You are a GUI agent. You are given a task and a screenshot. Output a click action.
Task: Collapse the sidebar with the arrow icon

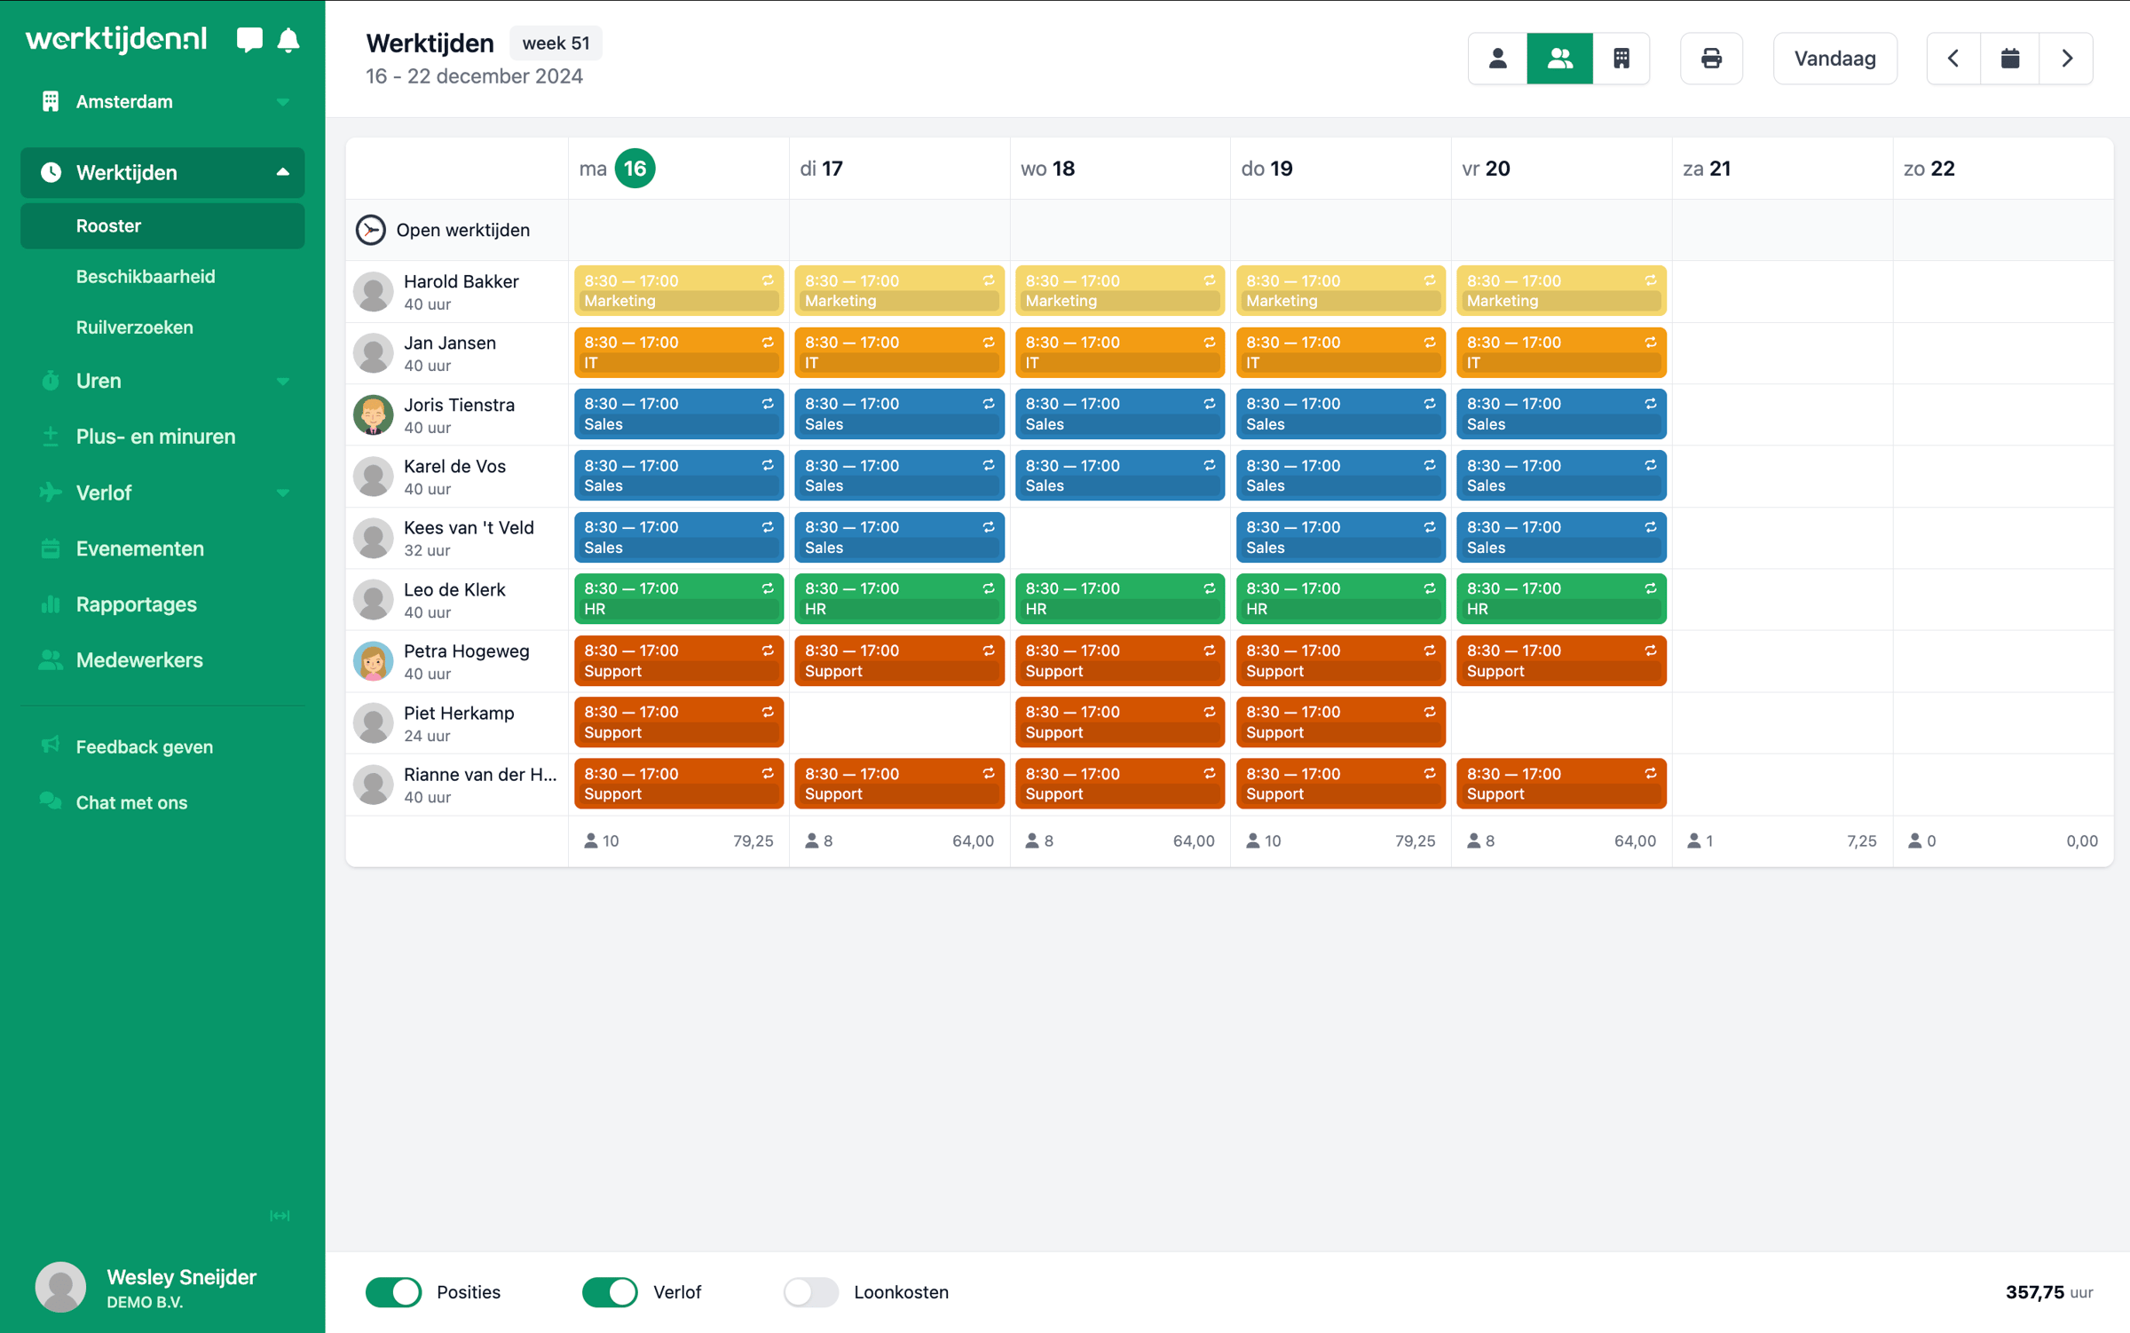click(x=280, y=1215)
